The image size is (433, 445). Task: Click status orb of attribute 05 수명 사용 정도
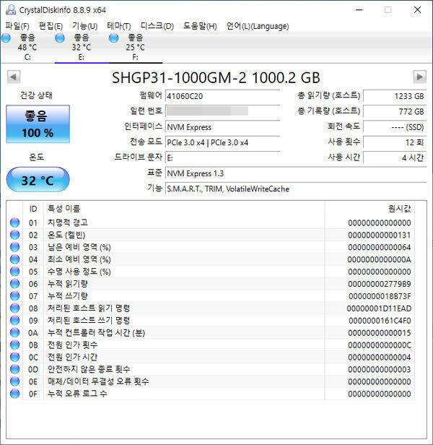click(x=14, y=272)
